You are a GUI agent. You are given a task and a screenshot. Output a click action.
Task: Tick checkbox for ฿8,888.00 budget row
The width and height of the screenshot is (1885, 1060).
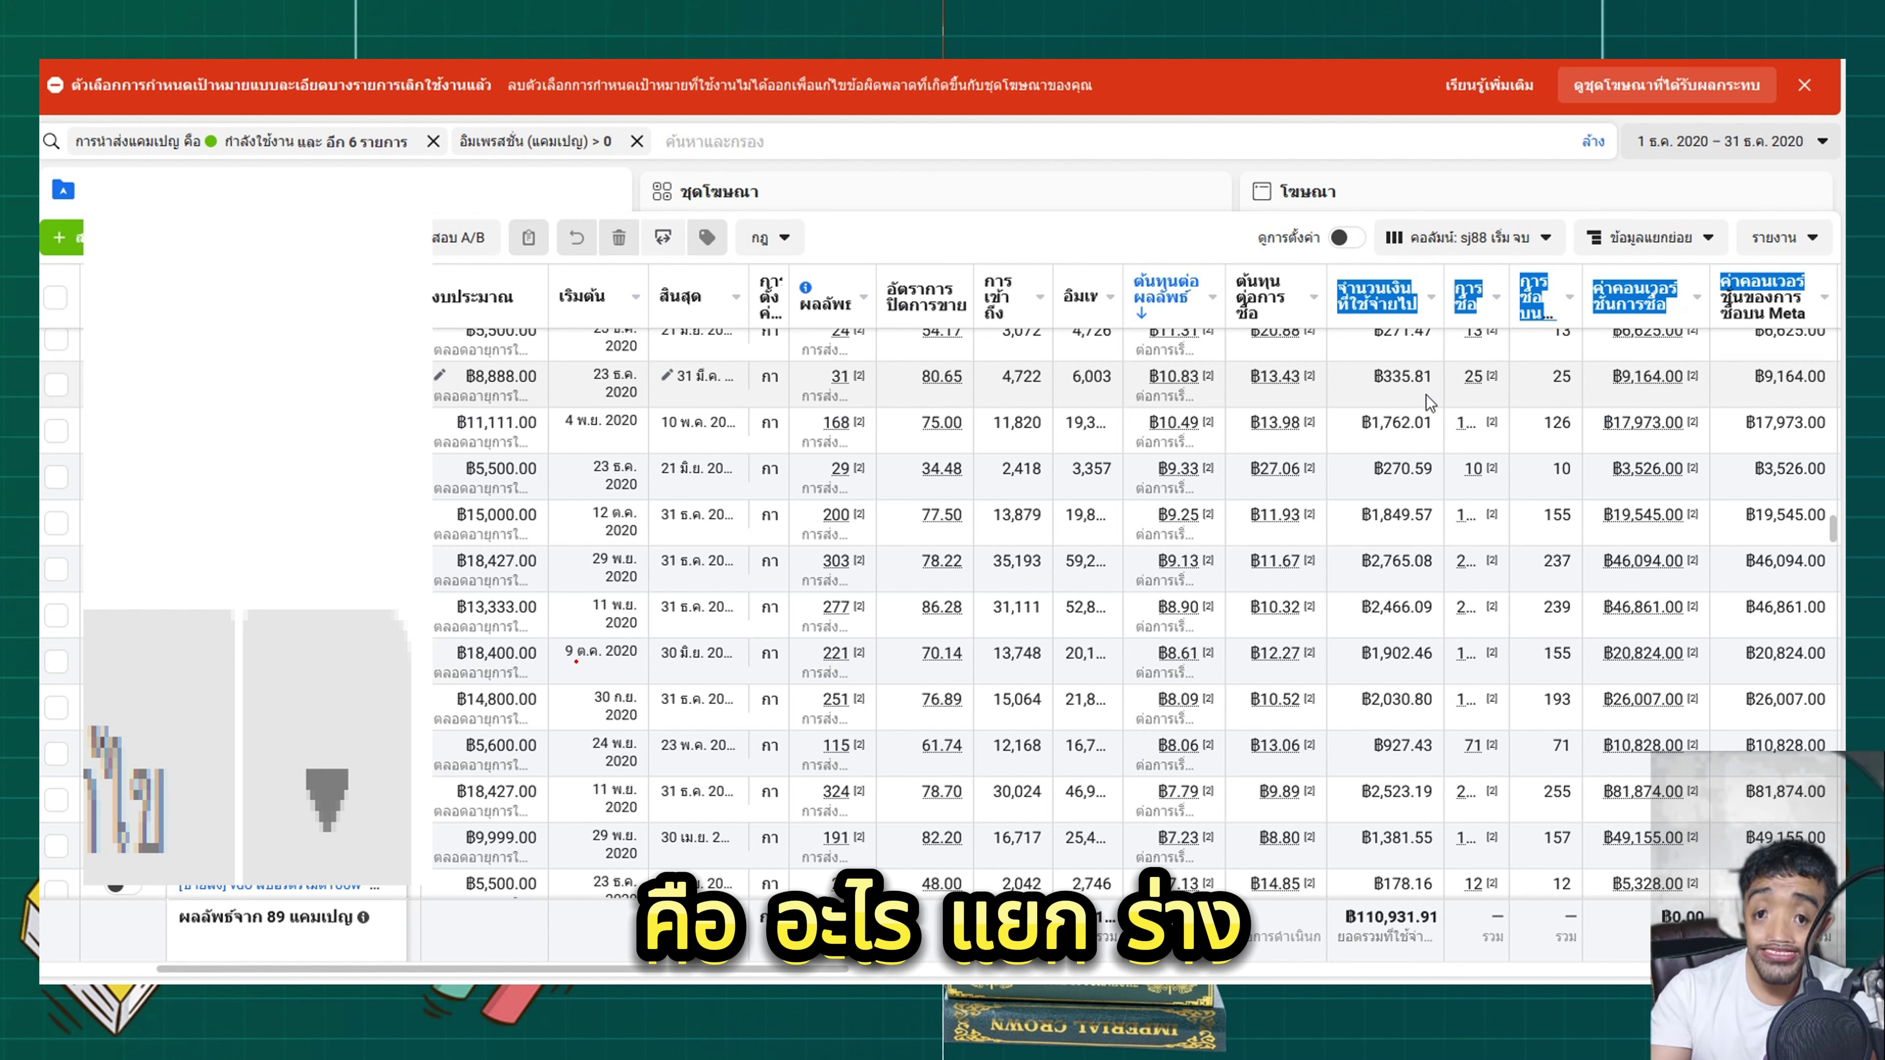click(55, 384)
